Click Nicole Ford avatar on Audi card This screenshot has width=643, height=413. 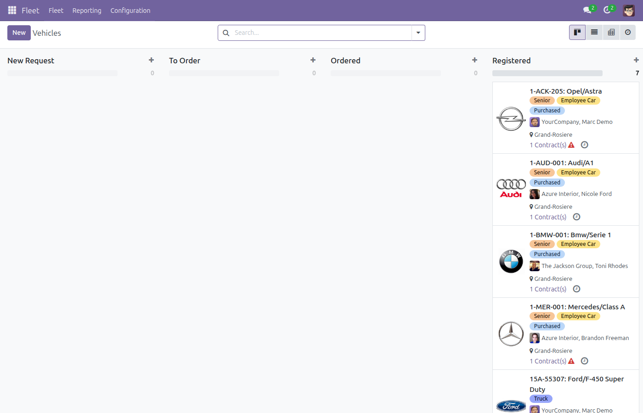point(535,194)
